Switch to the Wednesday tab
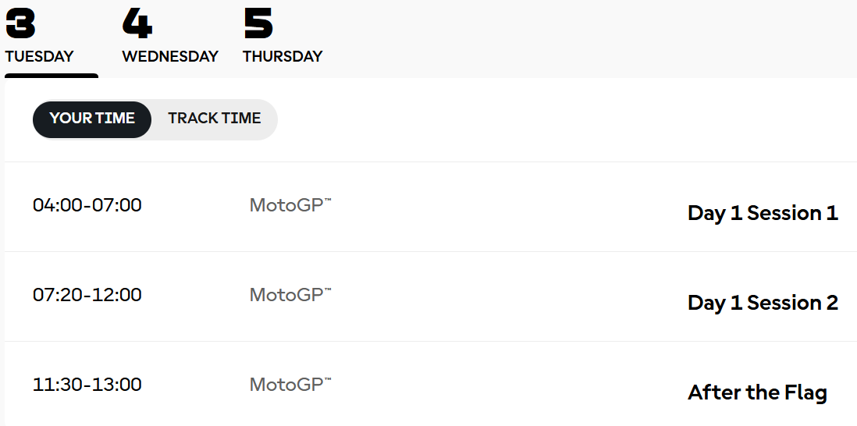The height and width of the screenshot is (426, 857). click(x=170, y=56)
